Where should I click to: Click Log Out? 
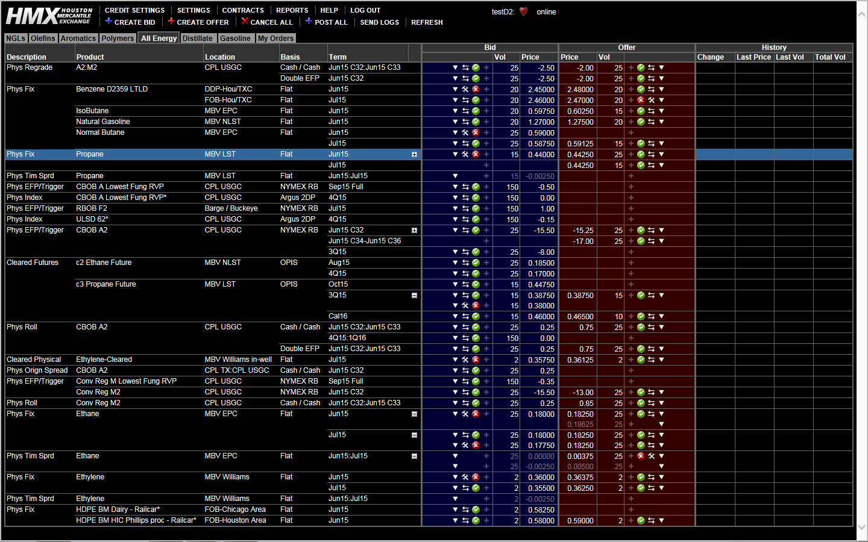[x=365, y=10]
